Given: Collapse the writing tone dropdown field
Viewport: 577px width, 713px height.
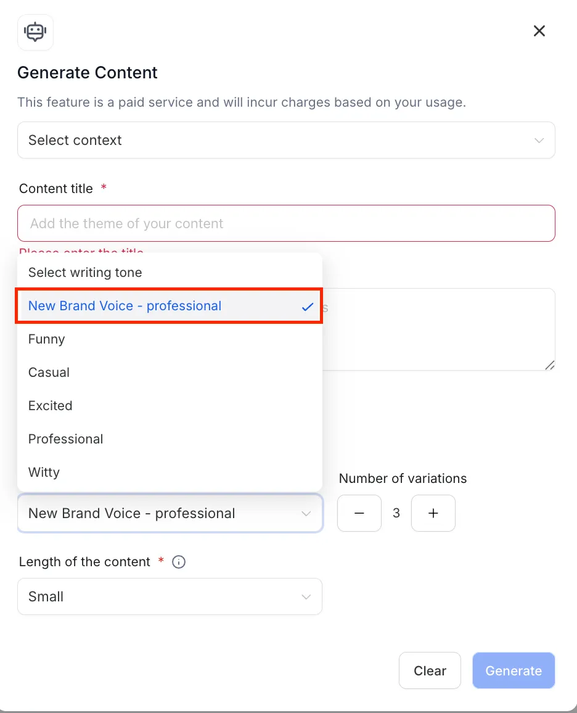Looking at the screenshot, I should point(170,513).
